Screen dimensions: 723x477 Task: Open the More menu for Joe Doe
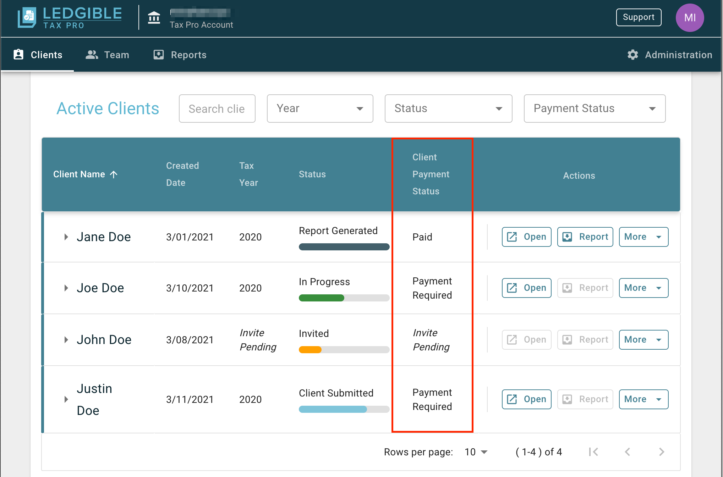[x=643, y=288]
